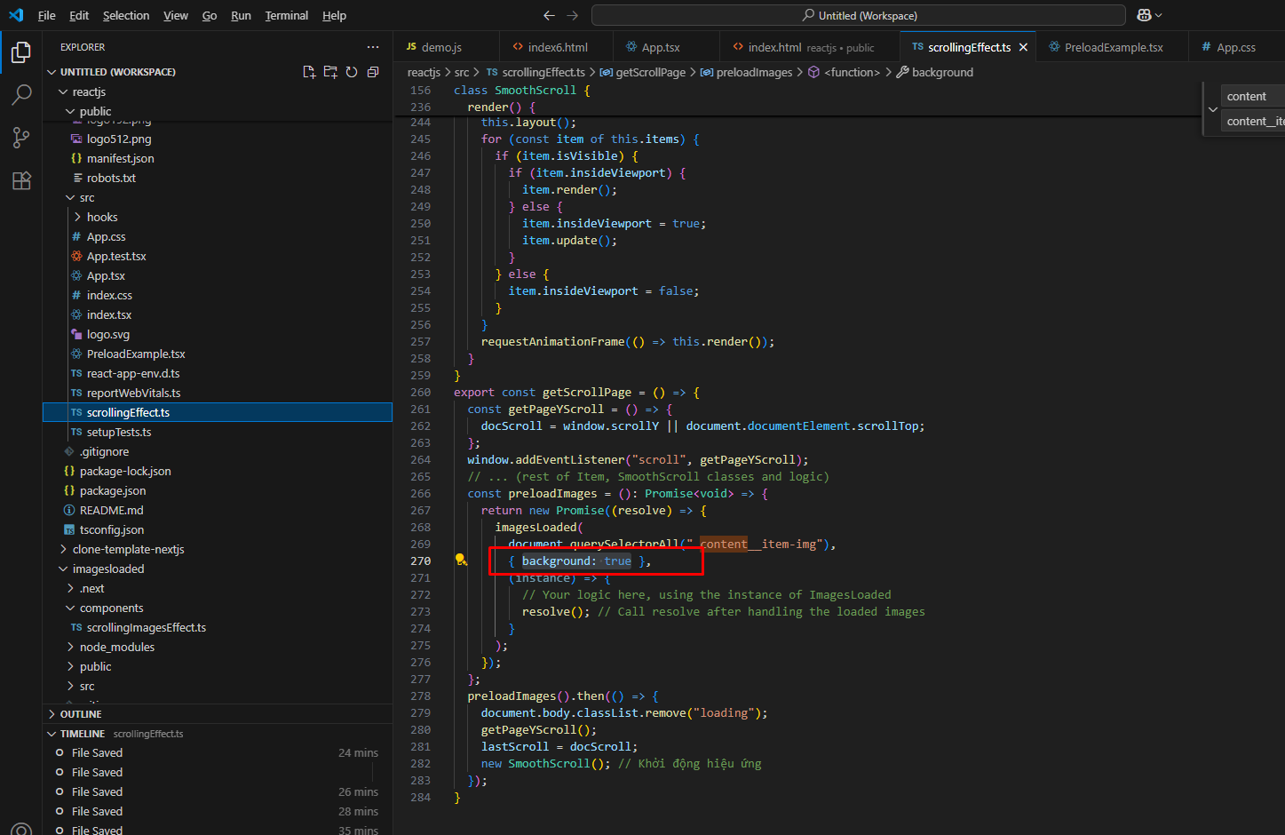Collapse the imagesloaded folder
Screen dimensions: 1285x835
tap(107, 569)
